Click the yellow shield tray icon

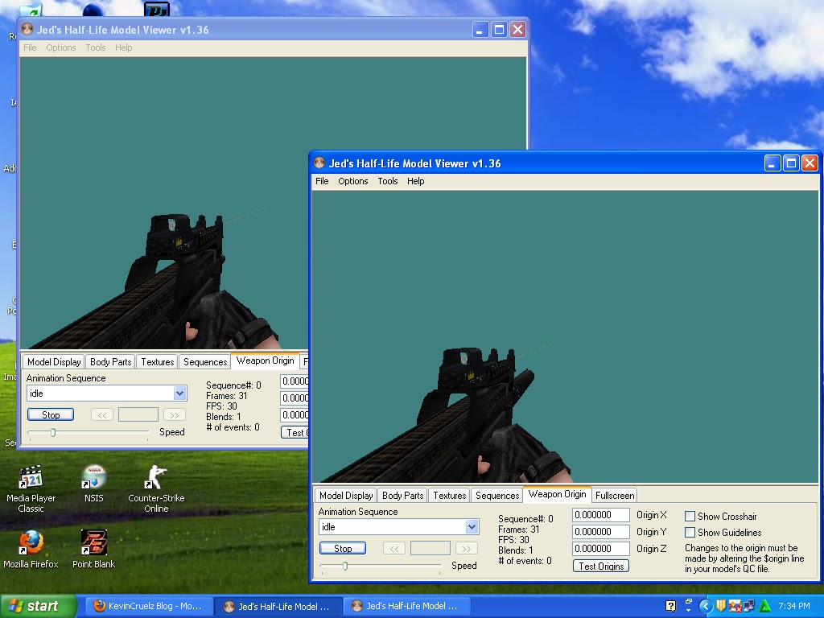coord(720,606)
